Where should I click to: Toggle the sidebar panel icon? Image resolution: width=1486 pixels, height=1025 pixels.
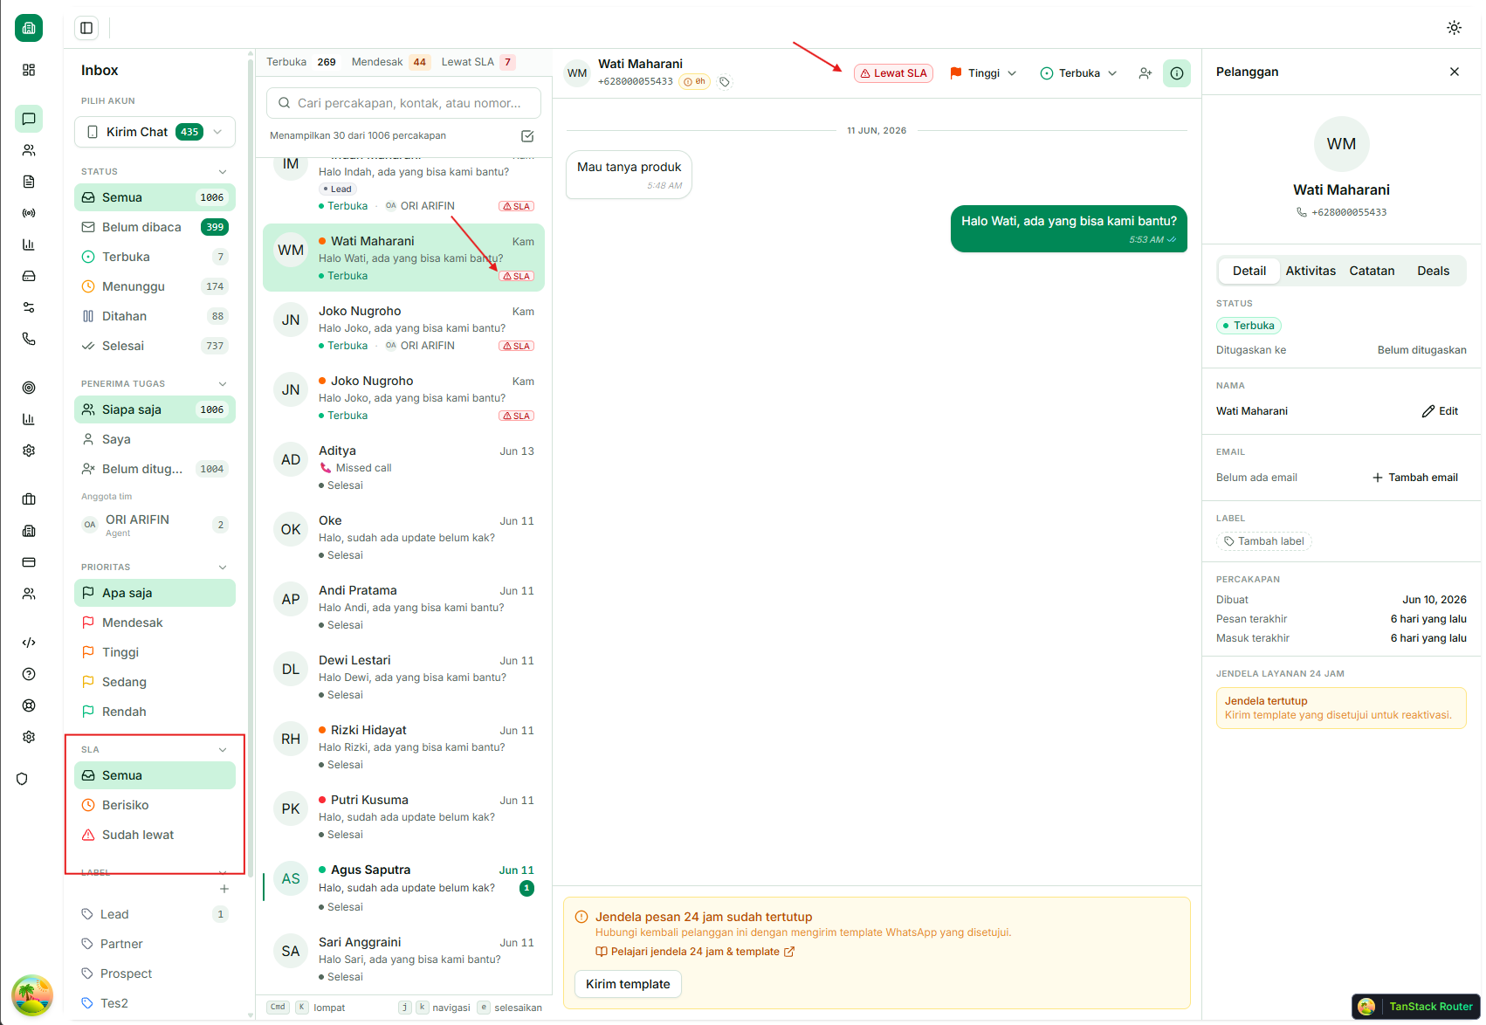[86, 28]
